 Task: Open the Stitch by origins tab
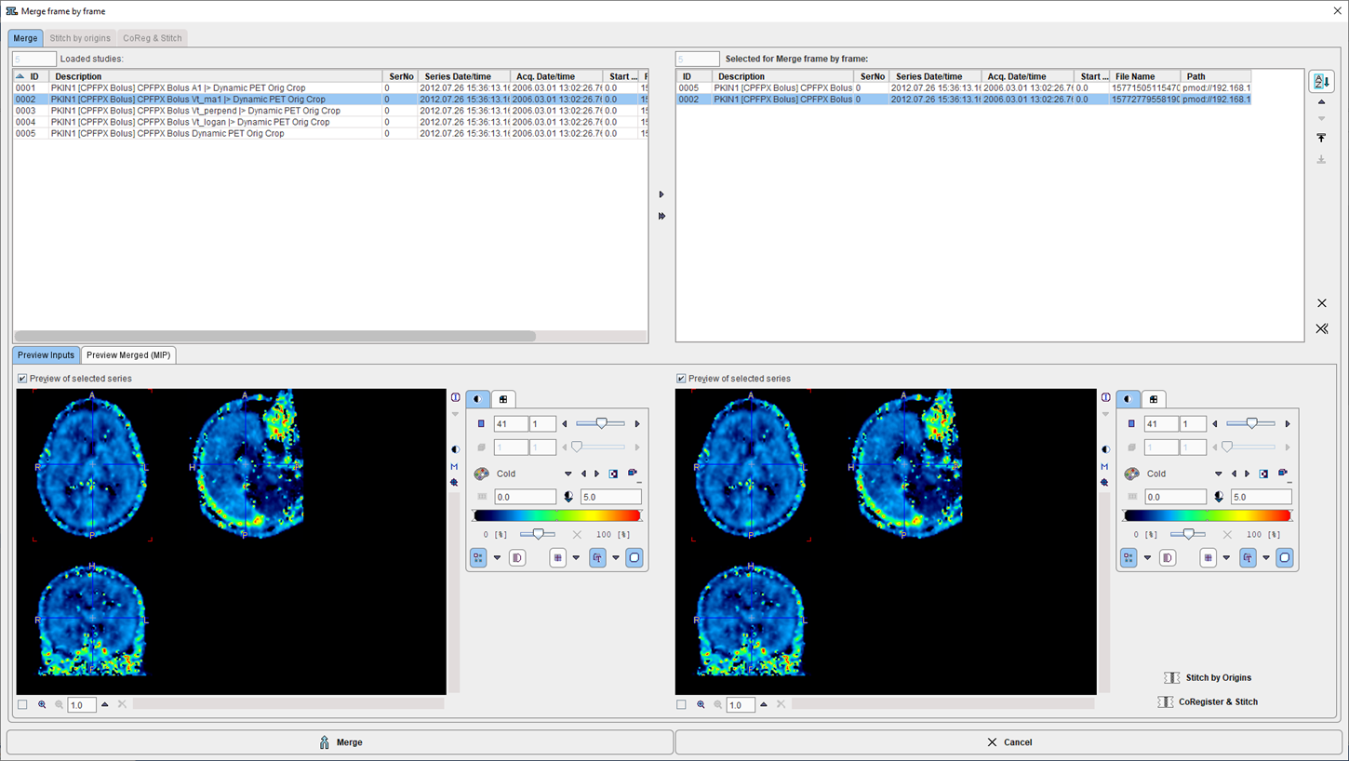coord(80,38)
